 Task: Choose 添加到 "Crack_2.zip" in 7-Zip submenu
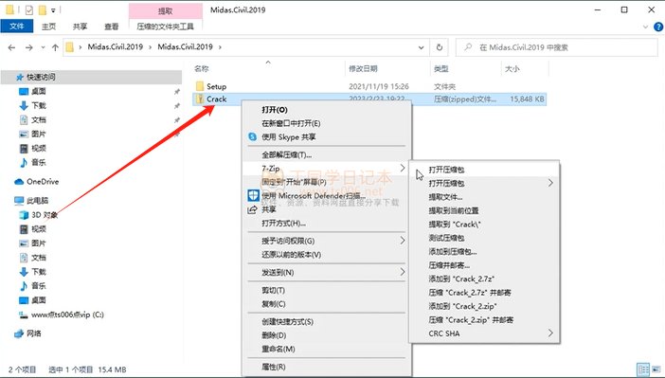(x=462, y=306)
